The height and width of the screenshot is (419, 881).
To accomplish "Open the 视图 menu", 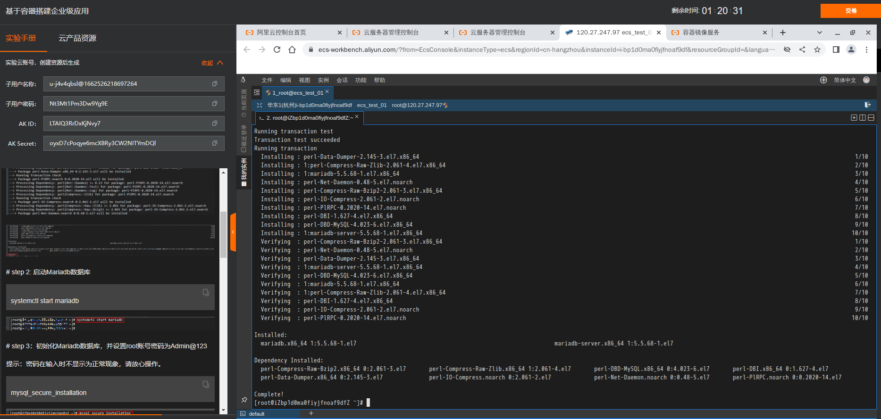I will pyautogui.click(x=304, y=80).
